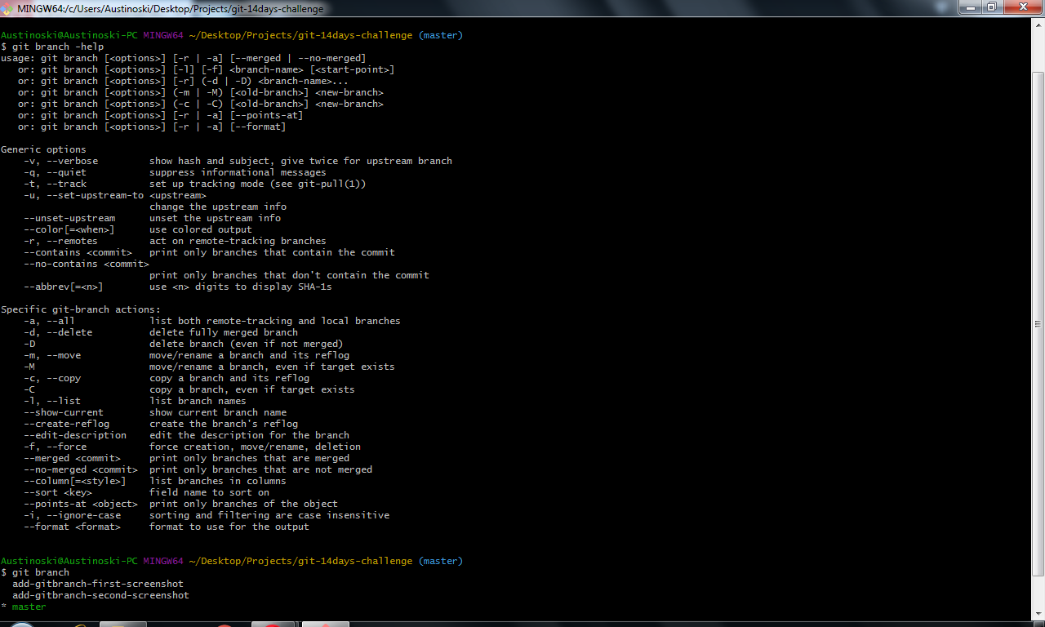
Task: Click the '-t, --track' option
Action: (x=55, y=184)
